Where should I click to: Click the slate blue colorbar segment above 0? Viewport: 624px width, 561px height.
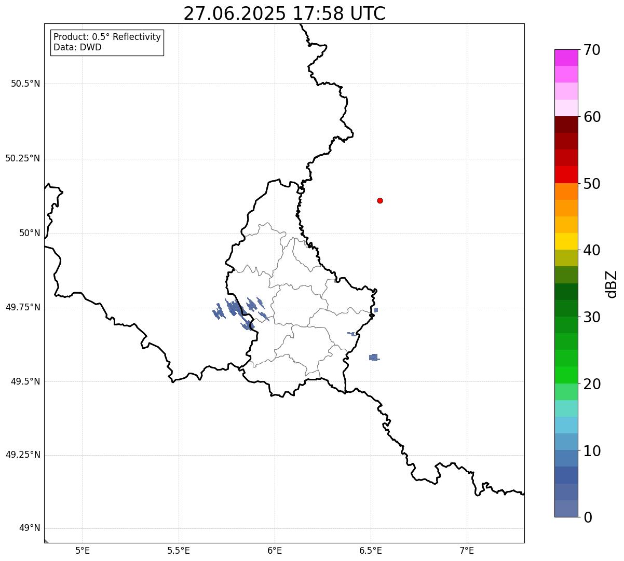point(566,509)
